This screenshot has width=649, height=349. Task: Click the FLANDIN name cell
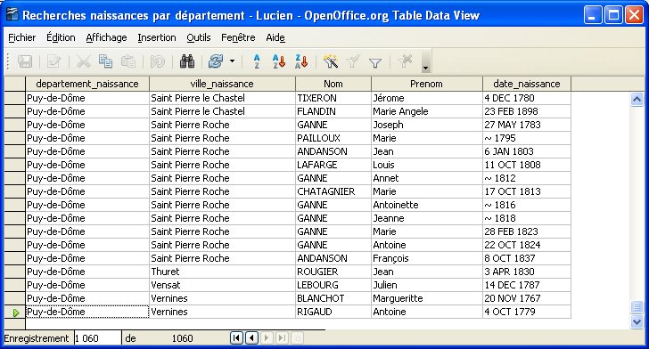point(333,111)
